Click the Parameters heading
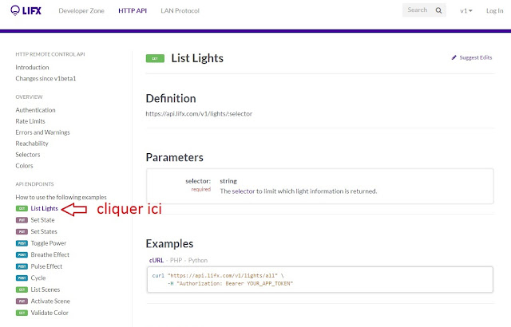The width and height of the screenshot is (511, 327). [x=174, y=157]
